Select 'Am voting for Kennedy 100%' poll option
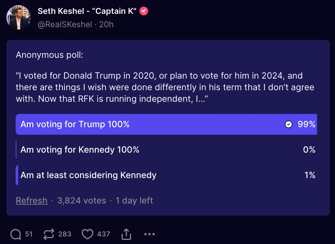335x244 pixels. coord(87,150)
